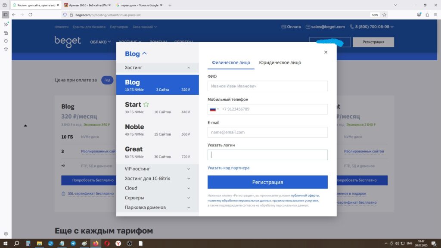Viewport: 441px width, 248px height.
Task: Click Blog card Попробовать бесплатно button
Action: click(x=89, y=180)
